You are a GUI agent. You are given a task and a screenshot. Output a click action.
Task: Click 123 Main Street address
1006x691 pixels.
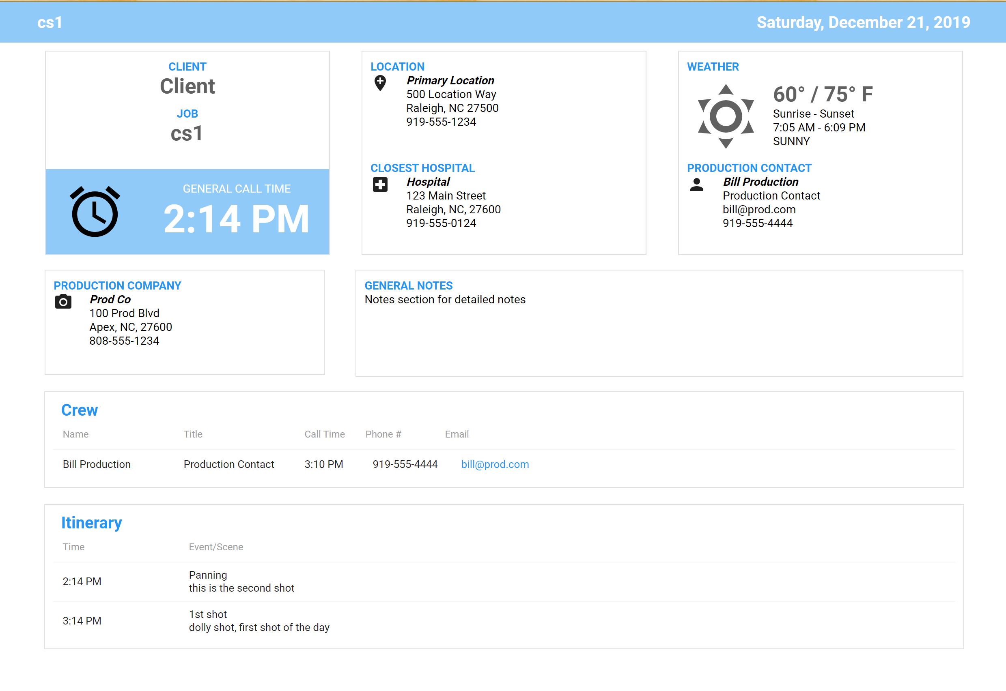click(x=446, y=196)
